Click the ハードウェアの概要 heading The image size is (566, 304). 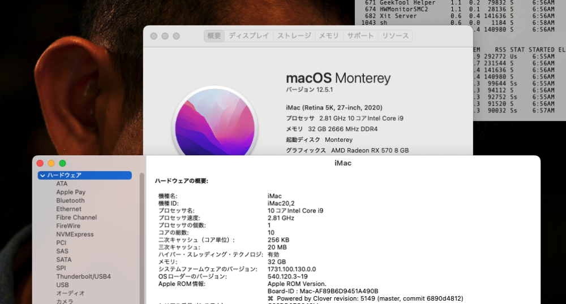tap(182, 181)
